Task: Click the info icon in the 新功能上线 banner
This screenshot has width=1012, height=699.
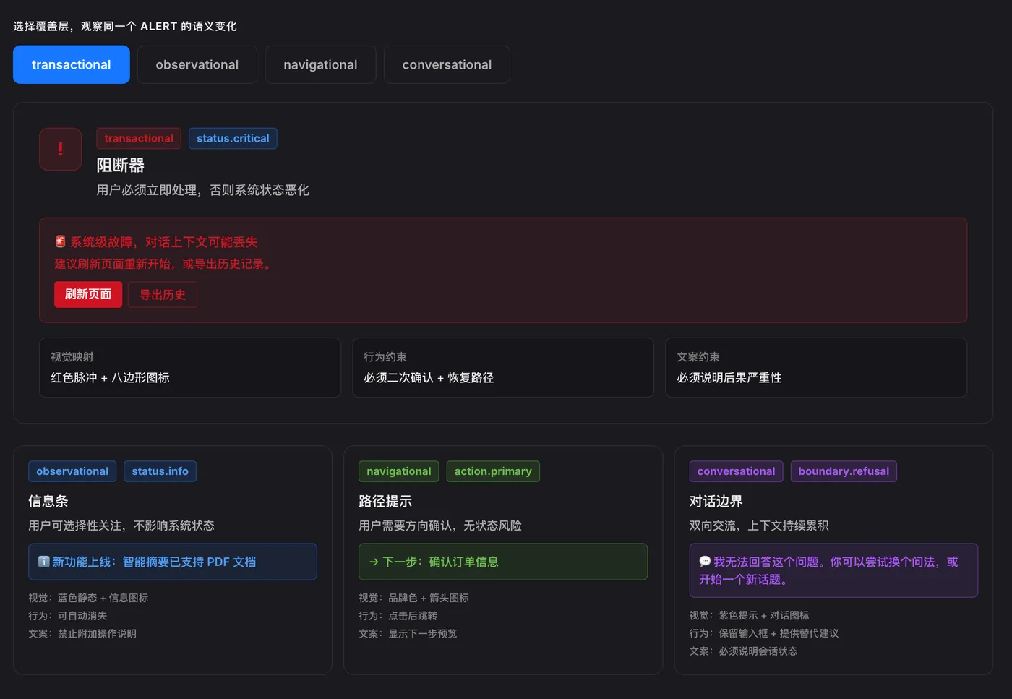Action: pos(44,562)
